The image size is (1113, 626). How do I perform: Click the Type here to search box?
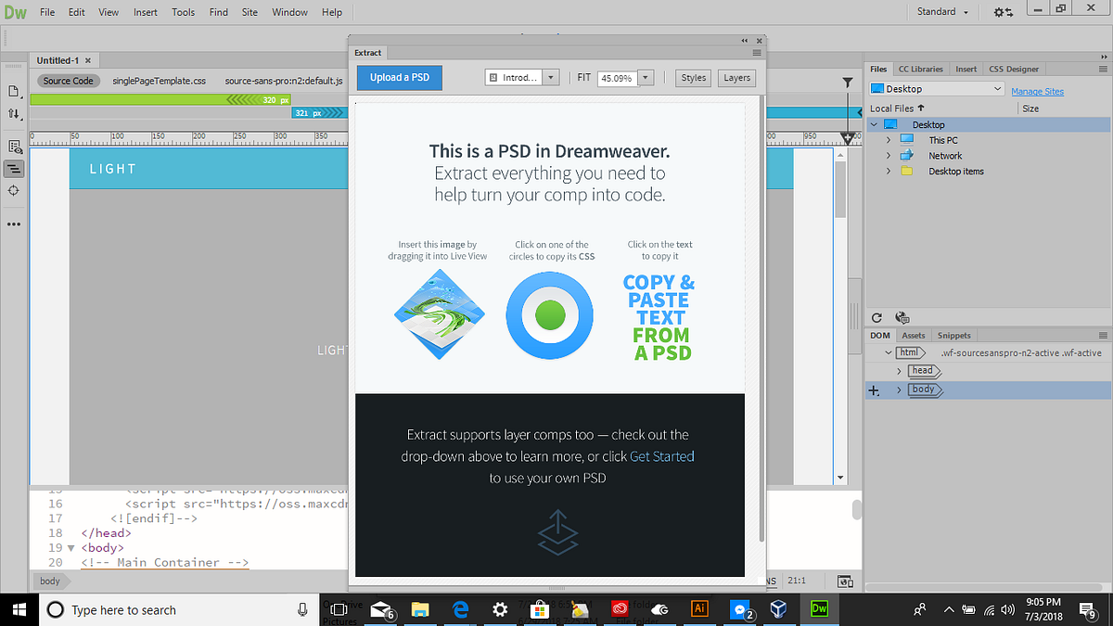coord(176,609)
